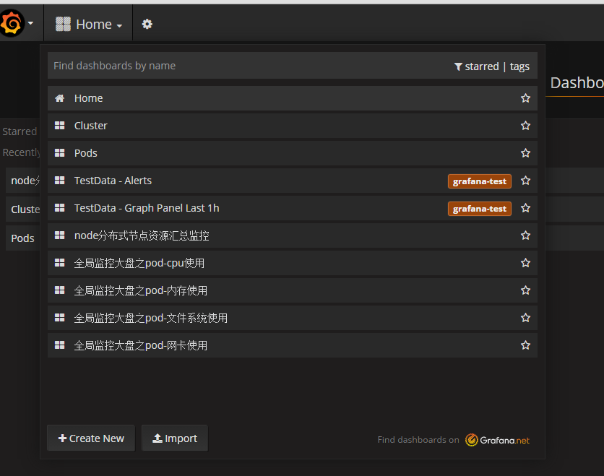
Task: Open the Grafana main menu caret
Action: [x=30, y=24]
